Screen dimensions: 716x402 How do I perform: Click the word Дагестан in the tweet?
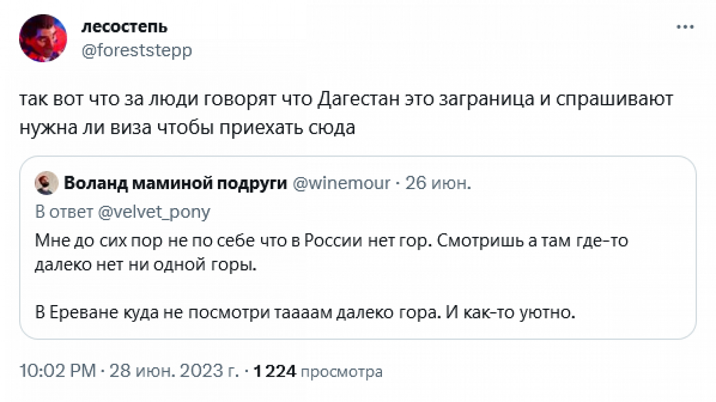click(358, 99)
